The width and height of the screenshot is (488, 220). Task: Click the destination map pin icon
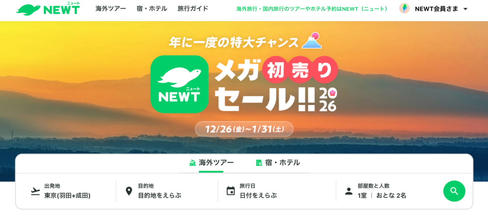pos(129,191)
